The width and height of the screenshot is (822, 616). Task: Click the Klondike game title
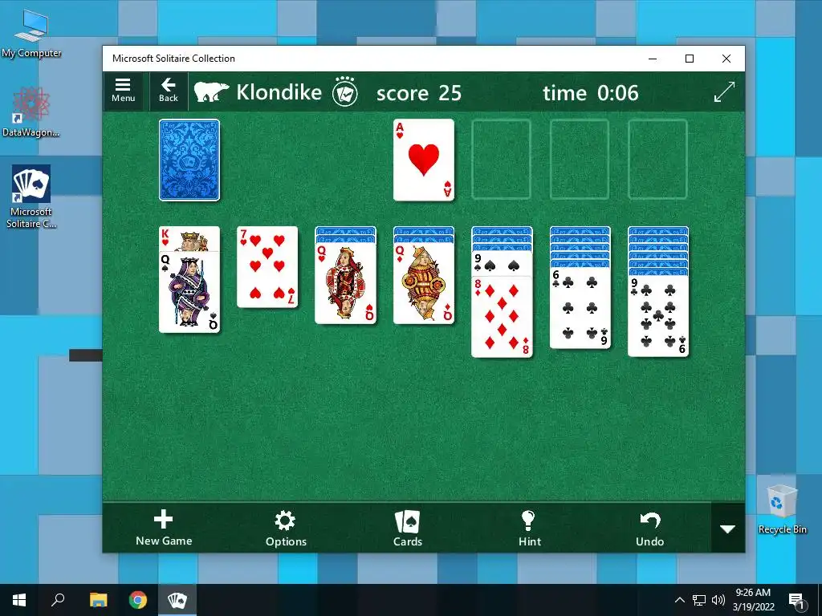click(279, 92)
